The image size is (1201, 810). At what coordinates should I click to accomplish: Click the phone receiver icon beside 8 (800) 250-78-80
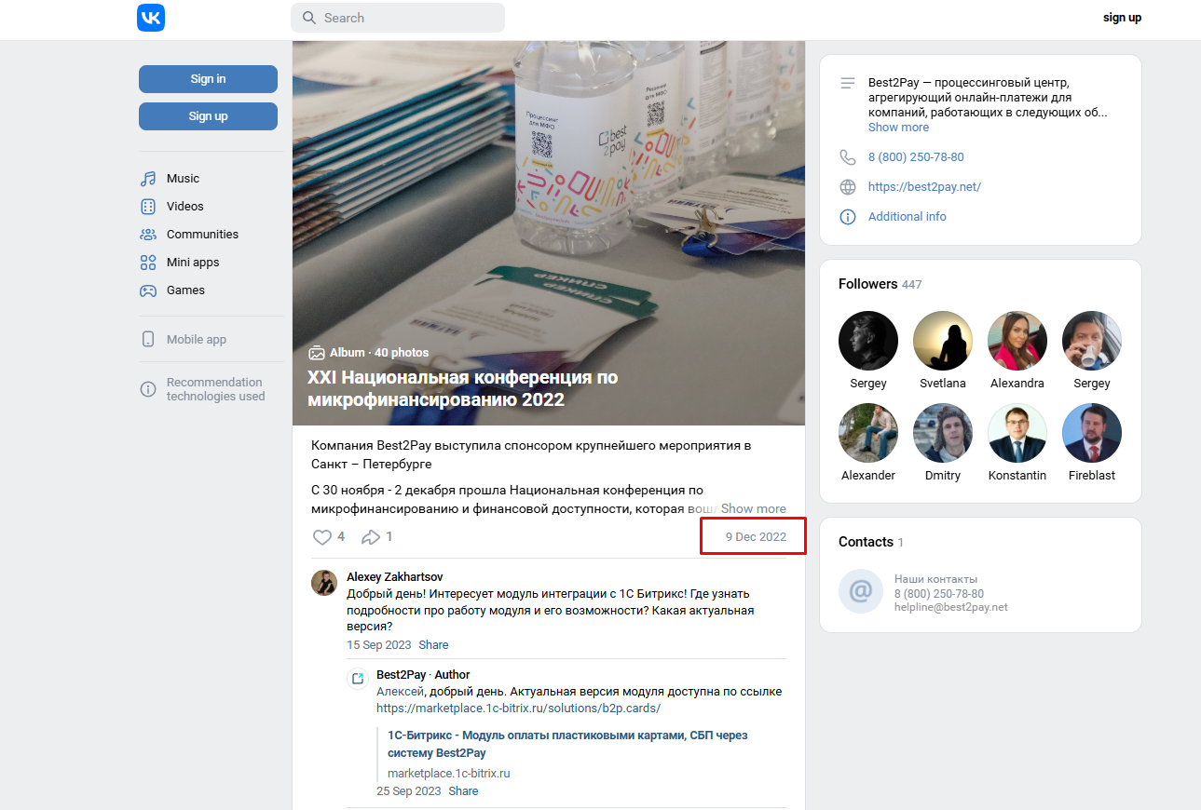(847, 156)
